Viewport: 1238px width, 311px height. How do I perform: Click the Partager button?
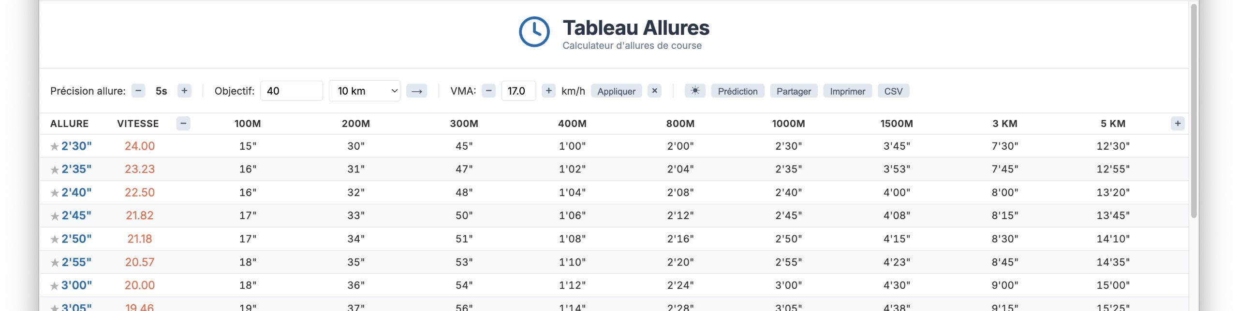pos(794,91)
